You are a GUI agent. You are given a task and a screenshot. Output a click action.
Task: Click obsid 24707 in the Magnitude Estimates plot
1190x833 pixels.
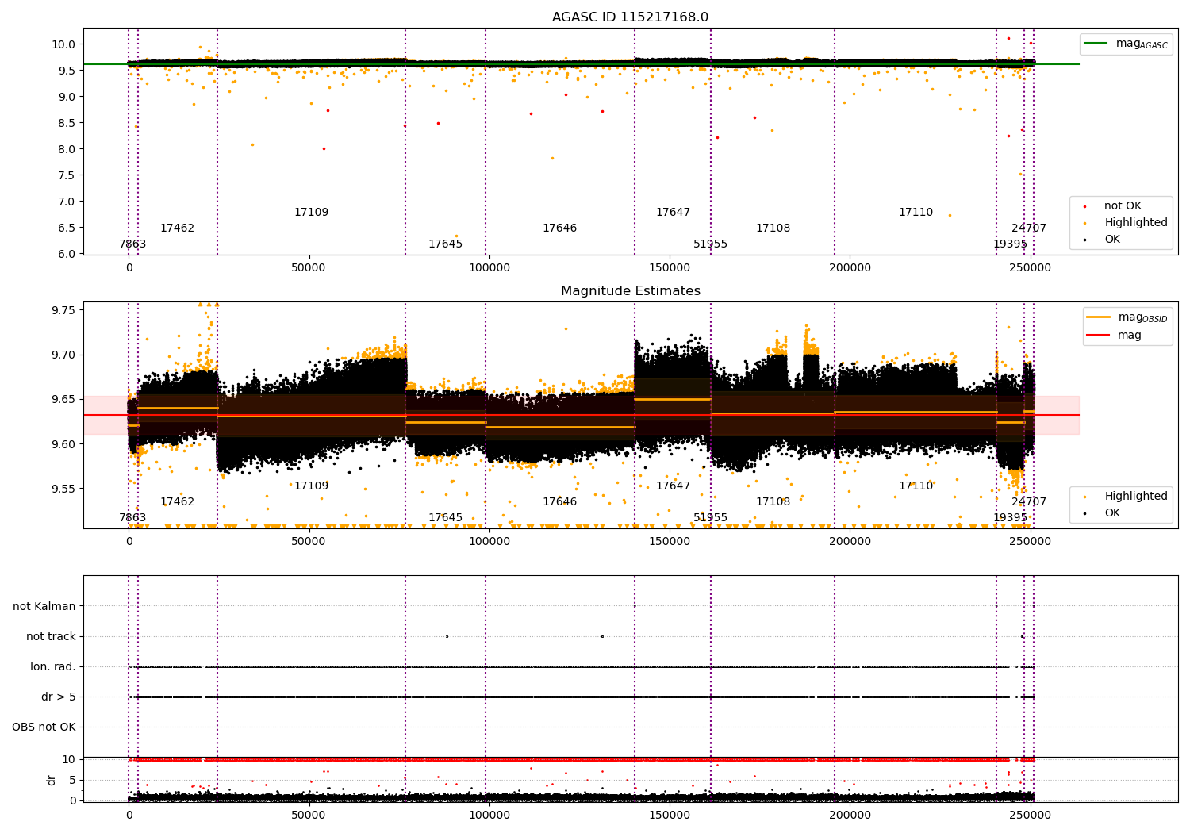1029,502
